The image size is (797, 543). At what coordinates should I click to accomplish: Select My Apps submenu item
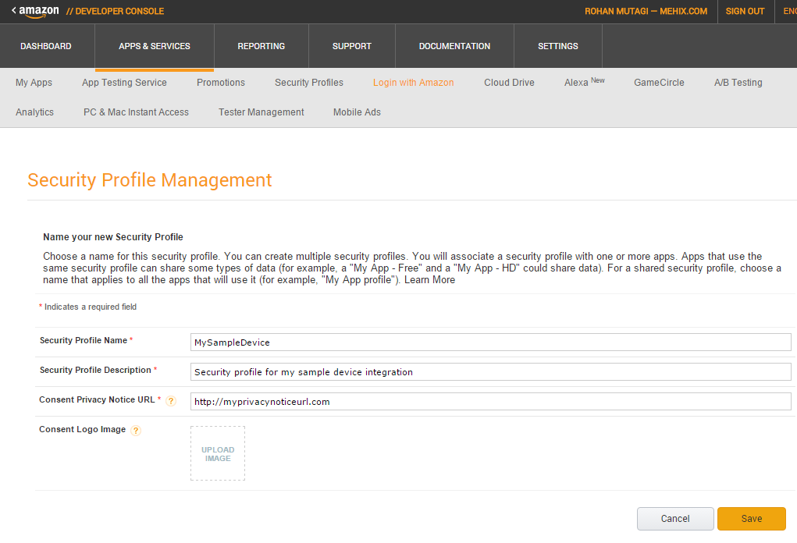click(34, 82)
